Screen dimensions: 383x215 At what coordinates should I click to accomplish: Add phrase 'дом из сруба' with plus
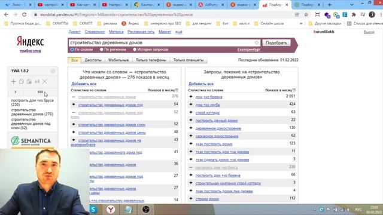pos(191,105)
